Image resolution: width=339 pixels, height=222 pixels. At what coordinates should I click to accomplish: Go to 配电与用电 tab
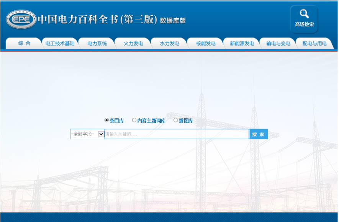tap(314, 43)
